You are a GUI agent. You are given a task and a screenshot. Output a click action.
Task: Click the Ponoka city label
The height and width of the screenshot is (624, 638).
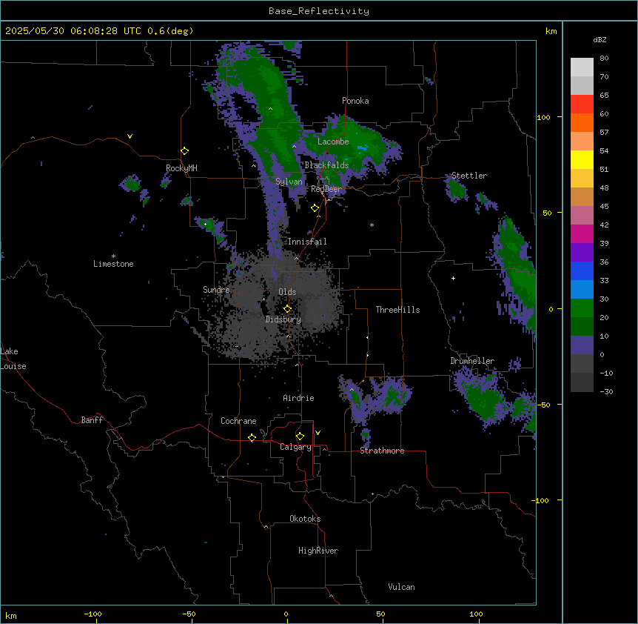(x=355, y=101)
